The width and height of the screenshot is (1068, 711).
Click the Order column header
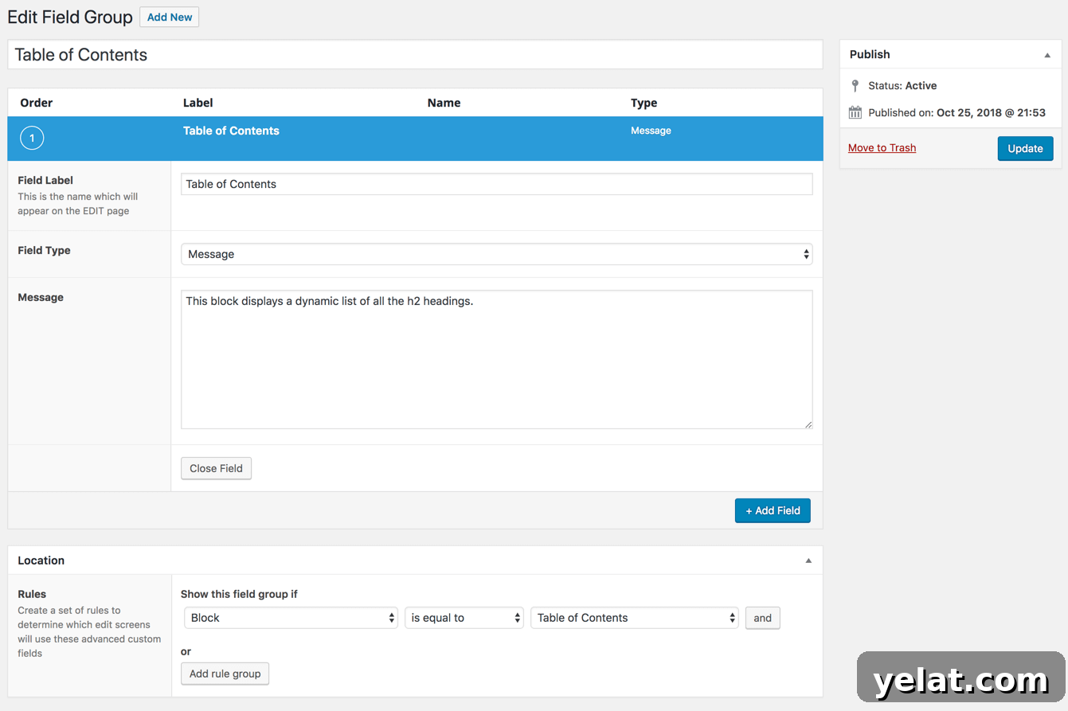37,103
